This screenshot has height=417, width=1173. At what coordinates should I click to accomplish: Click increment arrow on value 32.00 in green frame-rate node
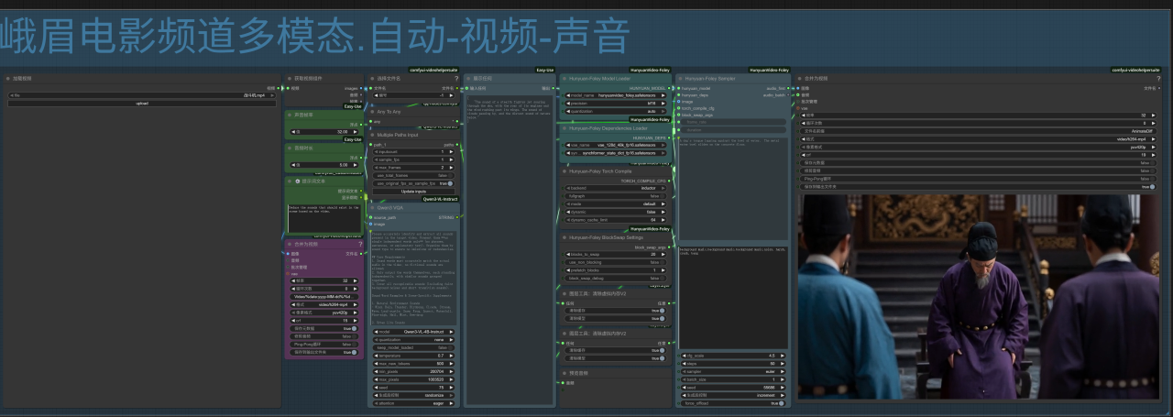(357, 131)
